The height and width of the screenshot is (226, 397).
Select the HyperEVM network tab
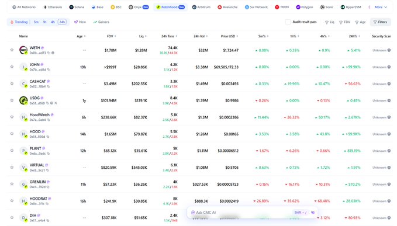pyautogui.click(x=351, y=7)
